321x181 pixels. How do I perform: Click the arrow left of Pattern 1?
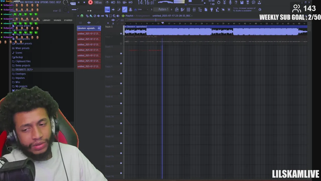(151, 10)
